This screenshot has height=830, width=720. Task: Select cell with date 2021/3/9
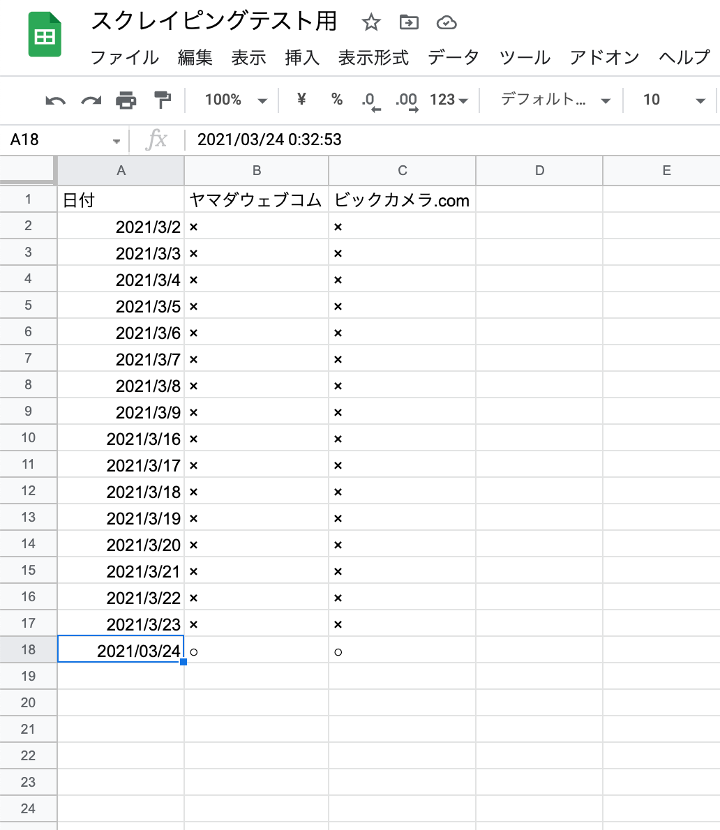coord(121,412)
